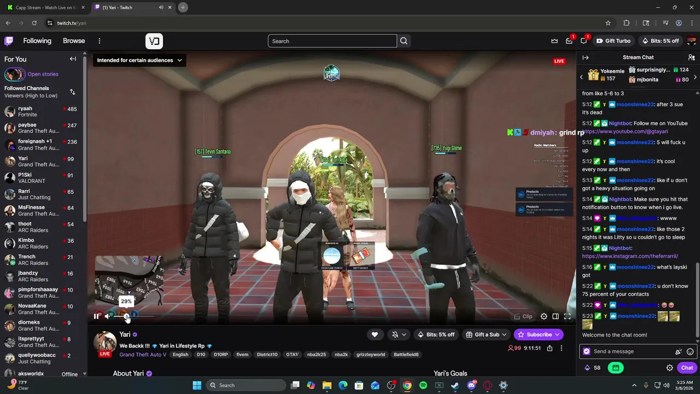Collapse the For You sidebar

tap(73, 59)
